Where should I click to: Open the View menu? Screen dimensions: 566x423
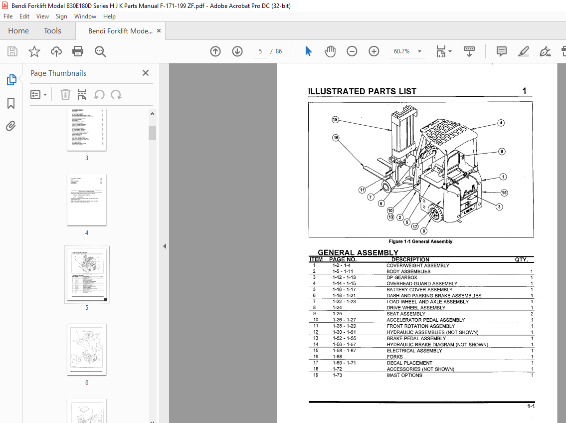point(42,16)
